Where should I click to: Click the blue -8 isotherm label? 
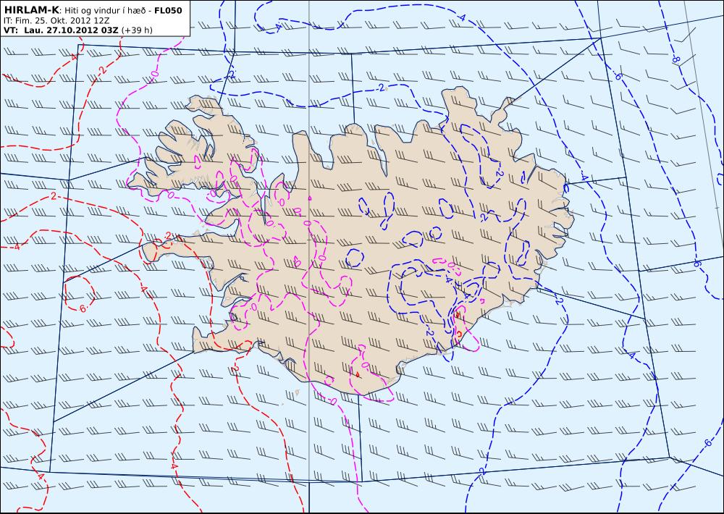pos(675,59)
